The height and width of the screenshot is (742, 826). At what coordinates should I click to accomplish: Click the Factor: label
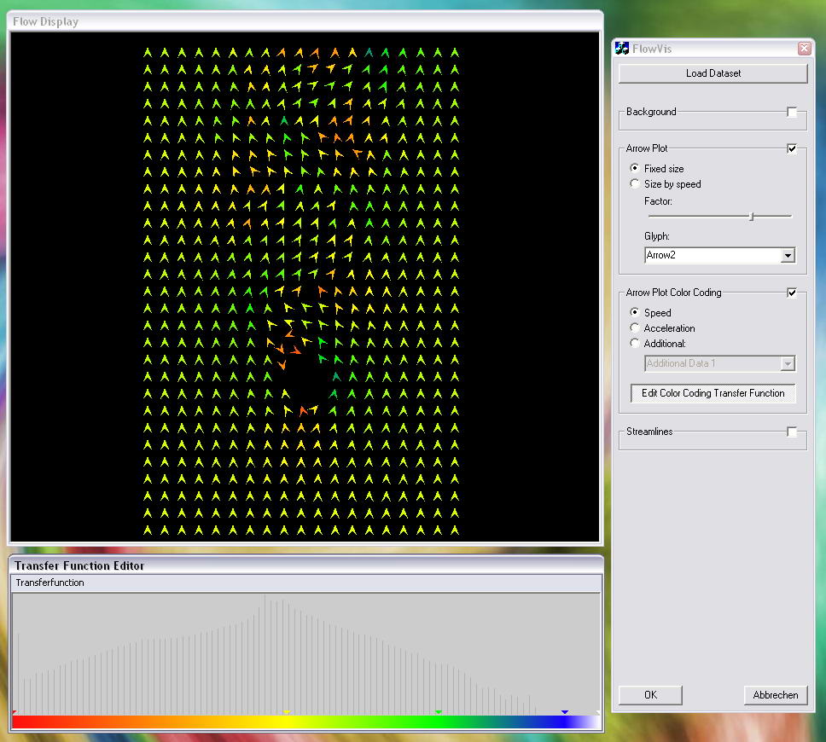coord(658,201)
